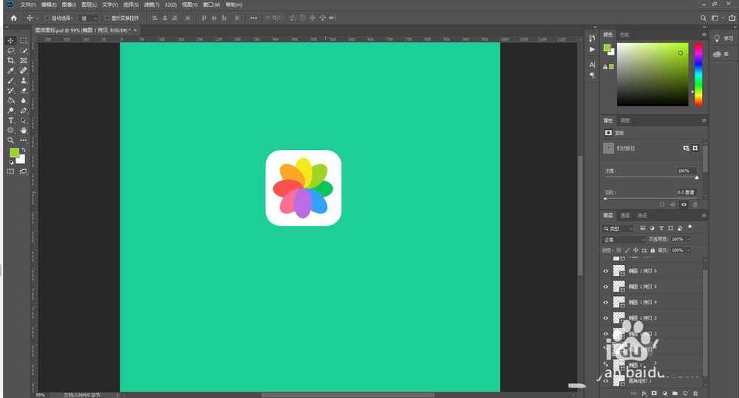Select the Crop tool in the toolbox
This screenshot has height=398, width=739.
click(11, 61)
